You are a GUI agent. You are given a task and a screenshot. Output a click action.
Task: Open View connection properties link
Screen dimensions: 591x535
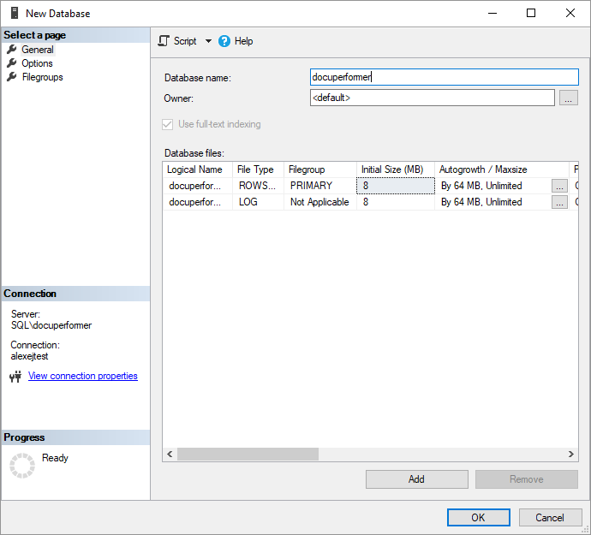[82, 377]
